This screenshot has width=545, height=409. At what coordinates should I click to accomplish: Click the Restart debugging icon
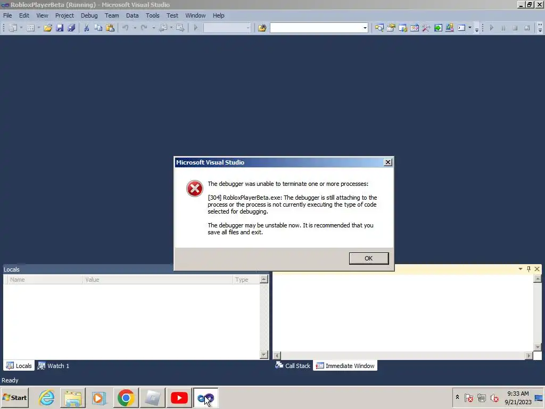click(x=527, y=28)
